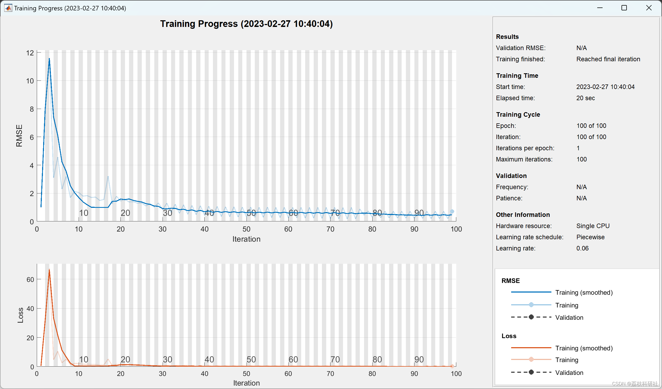
Task: Click the 'Reached final iteration' text
Action: pyautogui.click(x=608, y=59)
